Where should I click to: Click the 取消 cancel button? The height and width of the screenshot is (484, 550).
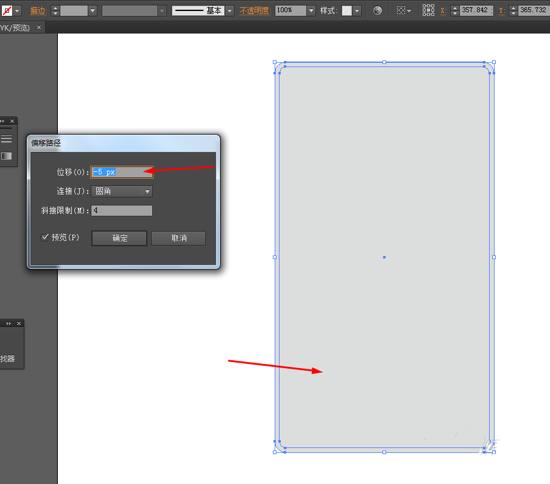coord(178,238)
